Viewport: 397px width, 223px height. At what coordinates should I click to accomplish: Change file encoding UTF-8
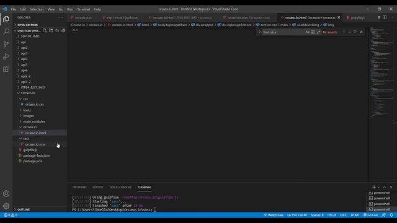coord(332,215)
